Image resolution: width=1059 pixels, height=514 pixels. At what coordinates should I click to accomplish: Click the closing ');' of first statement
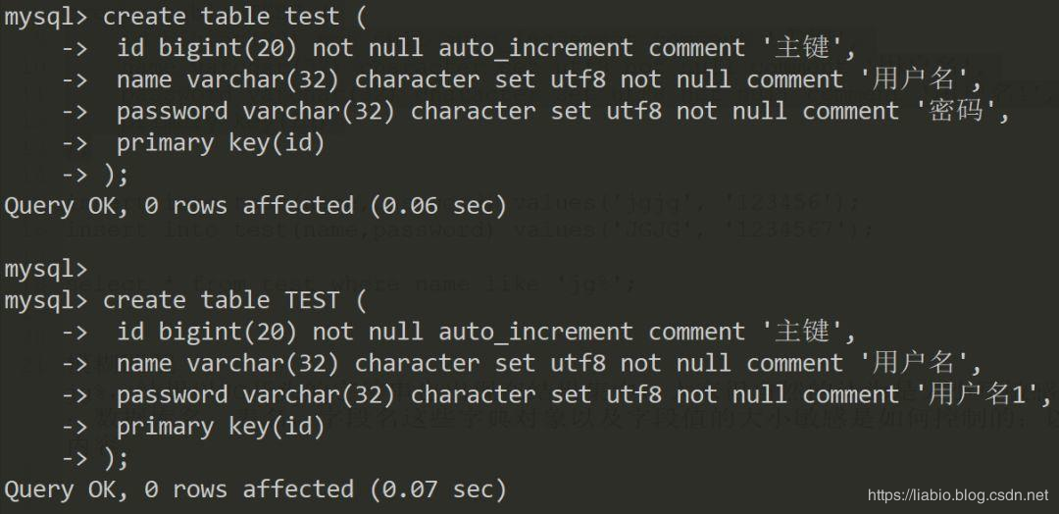[x=116, y=175]
